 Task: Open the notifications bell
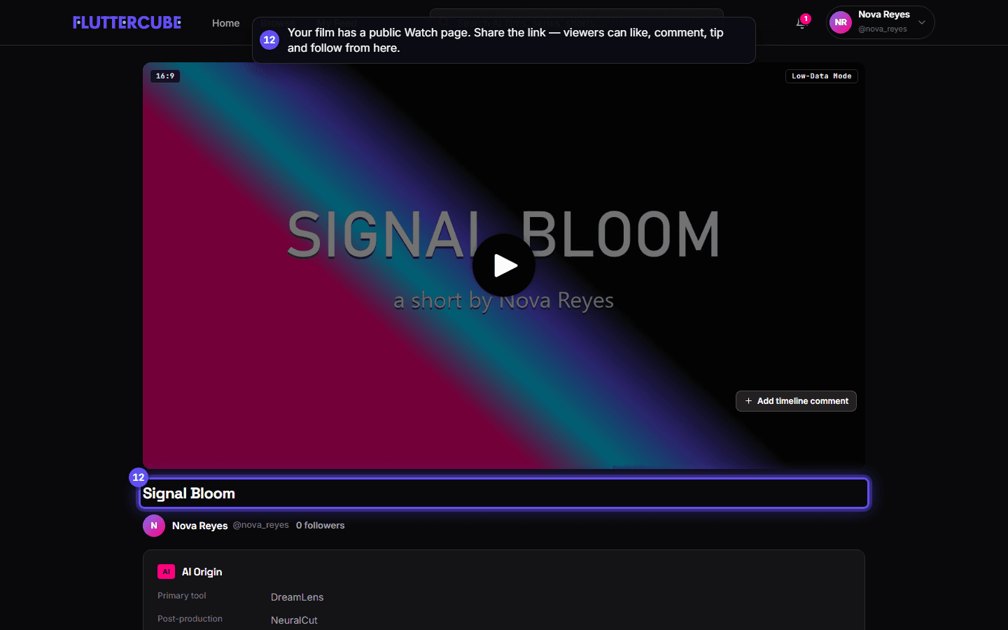coord(801,23)
